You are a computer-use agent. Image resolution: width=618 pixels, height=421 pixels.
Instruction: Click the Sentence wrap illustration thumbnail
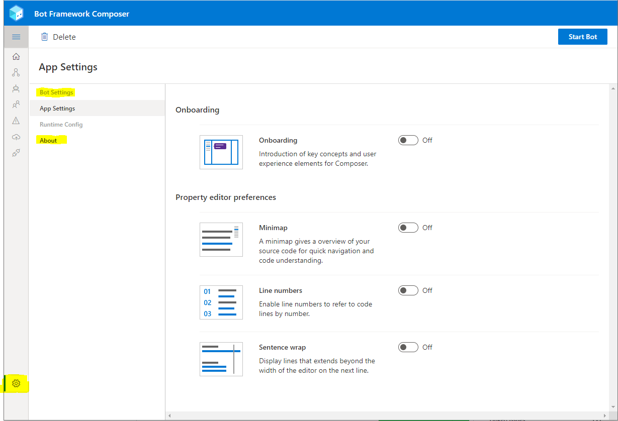click(x=221, y=359)
